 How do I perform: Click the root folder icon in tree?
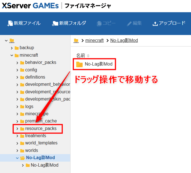coord(12,41)
